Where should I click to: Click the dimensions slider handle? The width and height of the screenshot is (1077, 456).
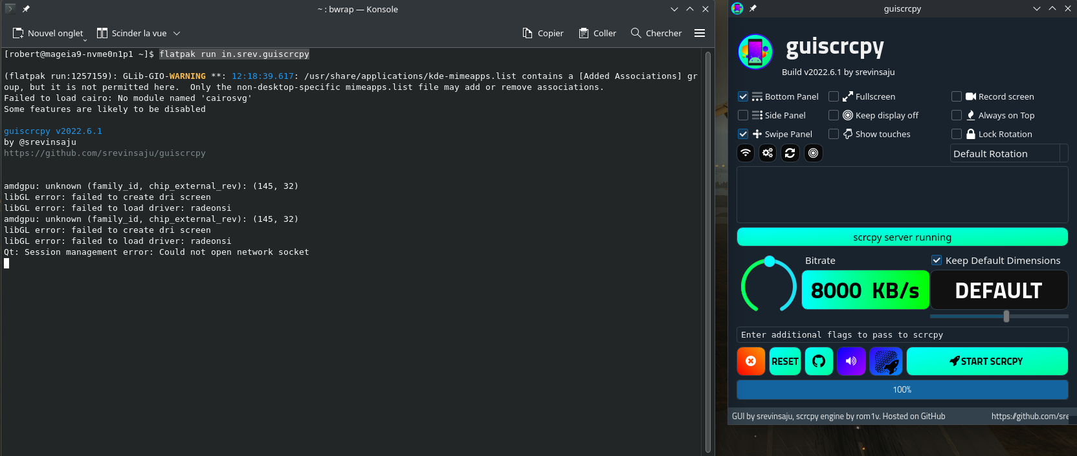(1006, 316)
